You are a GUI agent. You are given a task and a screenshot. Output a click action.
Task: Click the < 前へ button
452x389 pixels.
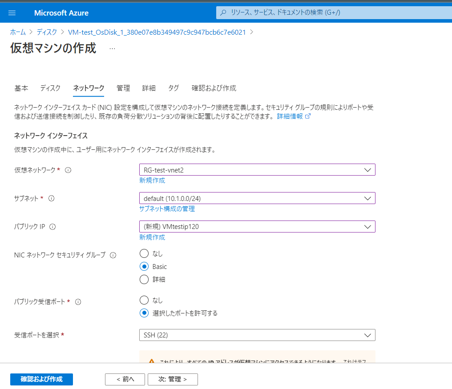tap(125, 379)
